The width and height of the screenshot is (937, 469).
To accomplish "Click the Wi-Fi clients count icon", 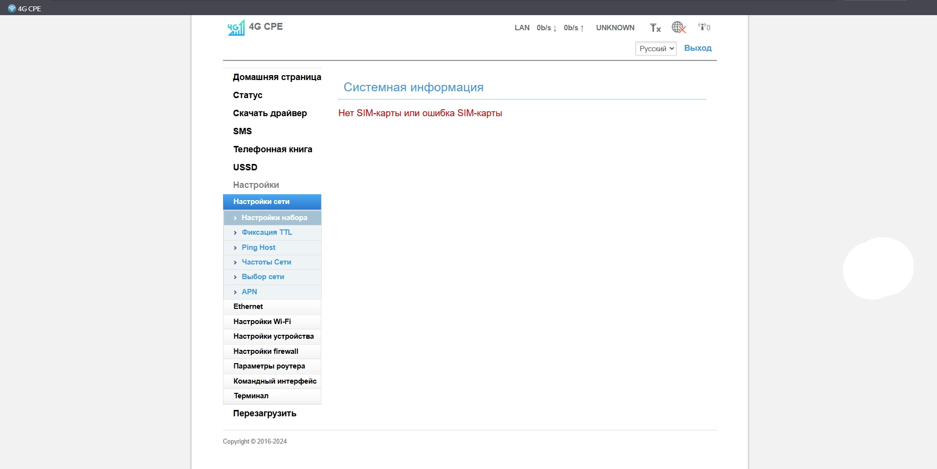I will [704, 27].
